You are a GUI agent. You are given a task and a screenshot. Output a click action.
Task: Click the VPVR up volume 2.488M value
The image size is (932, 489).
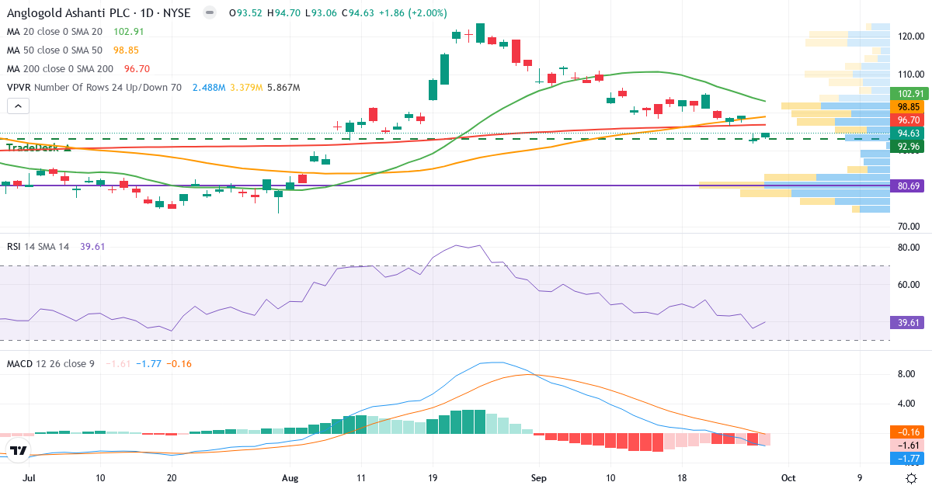(x=209, y=88)
